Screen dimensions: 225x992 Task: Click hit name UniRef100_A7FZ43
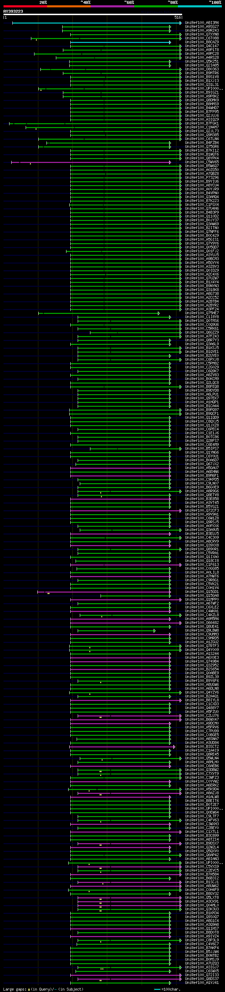tap(202, 336)
